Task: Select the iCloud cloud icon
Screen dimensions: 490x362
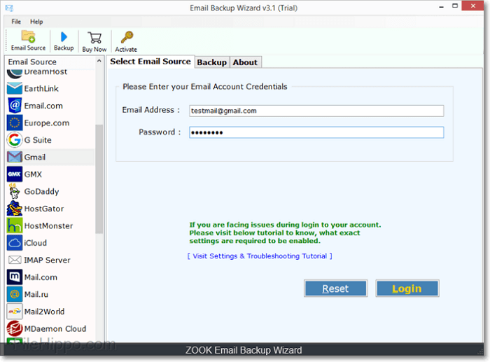Action: pyautogui.click(x=15, y=242)
